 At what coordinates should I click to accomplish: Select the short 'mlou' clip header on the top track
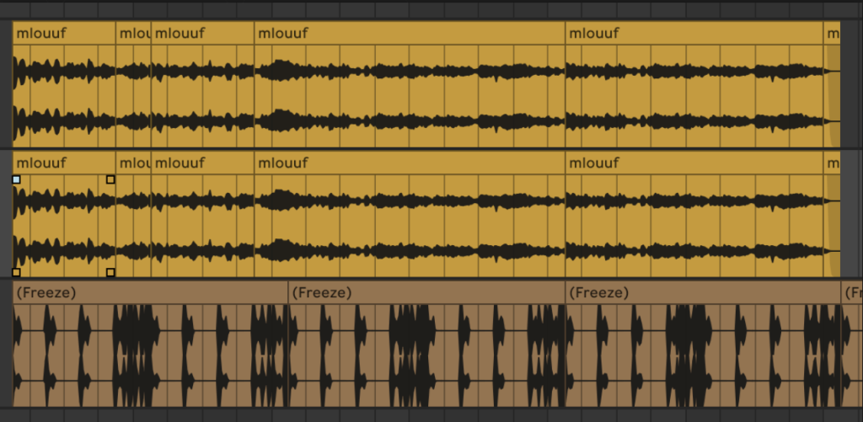coord(133,34)
